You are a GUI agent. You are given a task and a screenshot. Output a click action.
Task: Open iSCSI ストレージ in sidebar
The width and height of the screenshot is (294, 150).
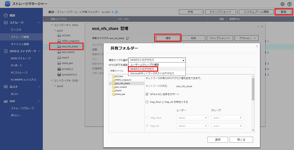[21, 58]
